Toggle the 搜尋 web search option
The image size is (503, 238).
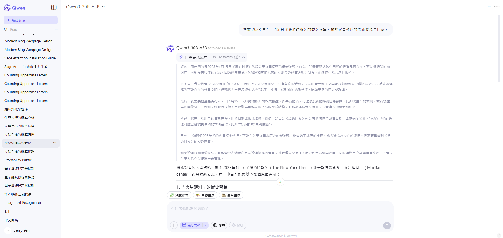219,225
